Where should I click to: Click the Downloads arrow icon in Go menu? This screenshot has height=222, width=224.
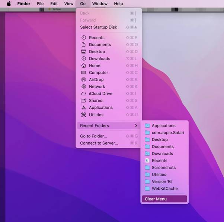83,58
